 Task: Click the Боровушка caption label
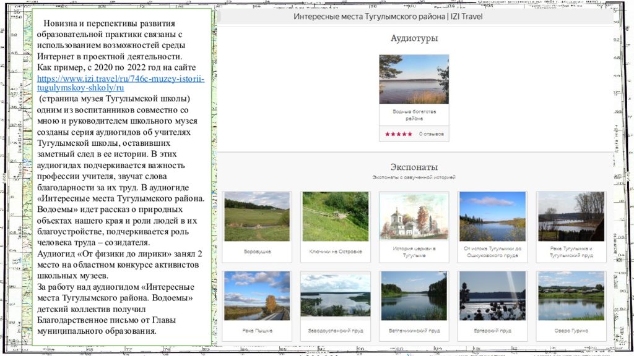pos(256,252)
